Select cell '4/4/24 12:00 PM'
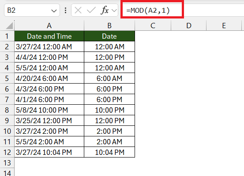Screen dimensions: 244x176 coord(49,57)
